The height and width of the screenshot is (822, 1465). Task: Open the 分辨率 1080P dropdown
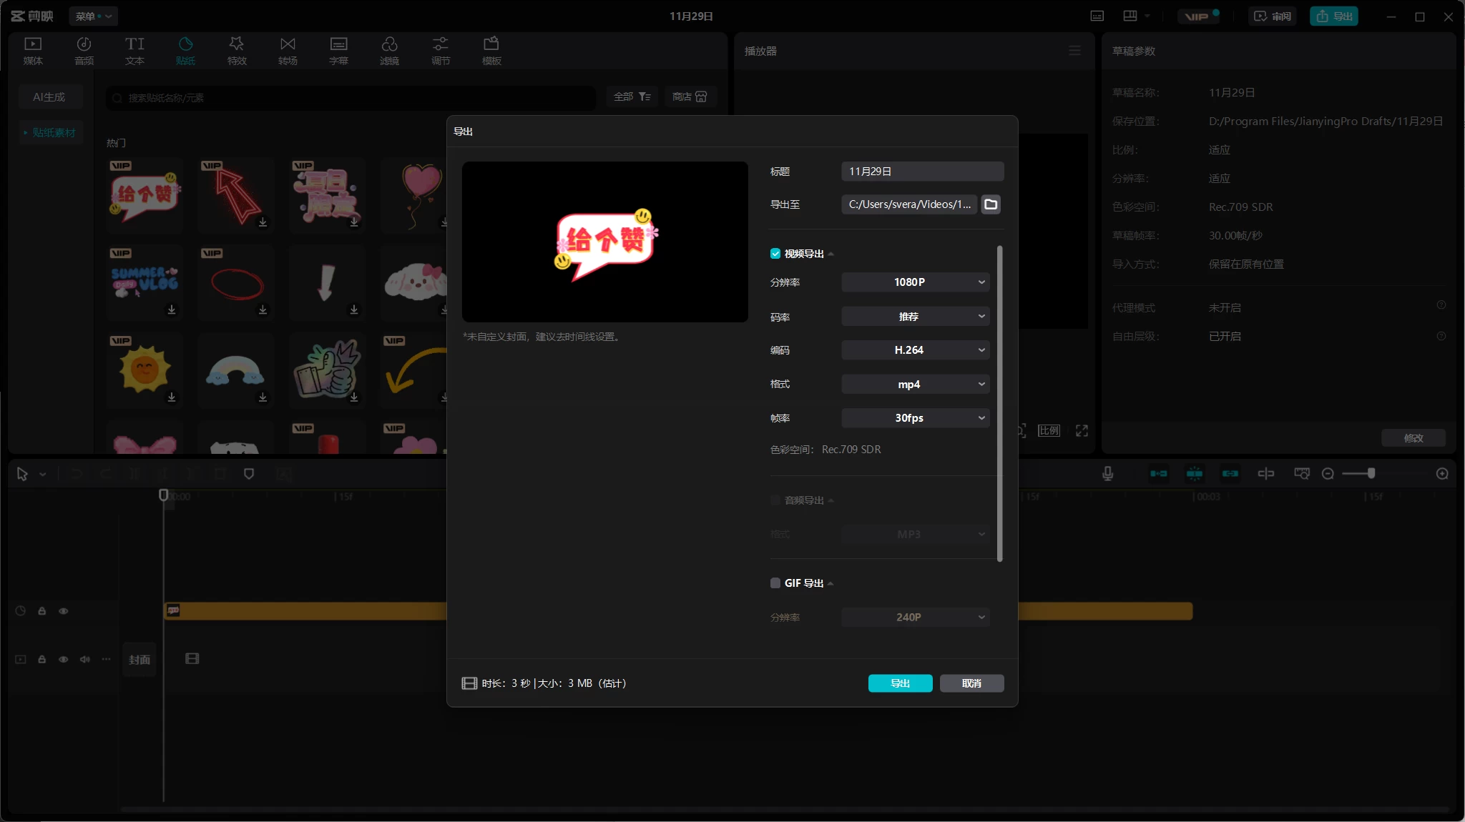coord(914,282)
